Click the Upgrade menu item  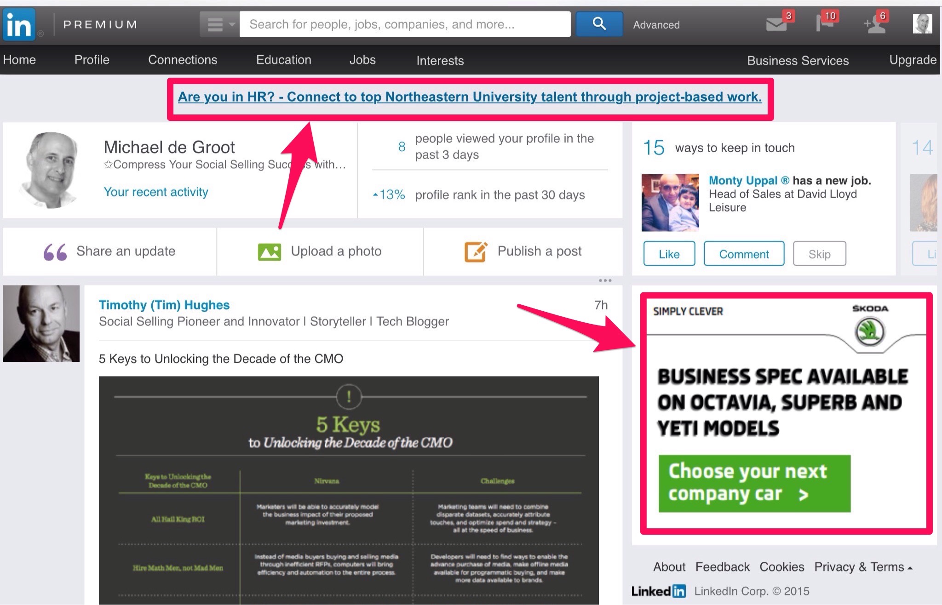coord(913,60)
